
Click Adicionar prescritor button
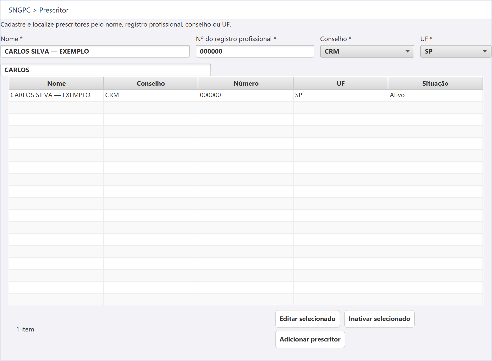[x=310, y=339]
